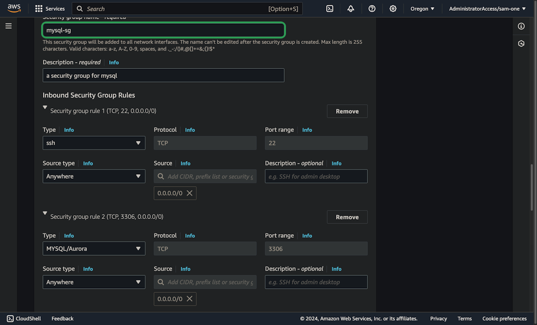537x325 pixels.
Task: Remove security group rule 2
Action: (x=347, y=217)
